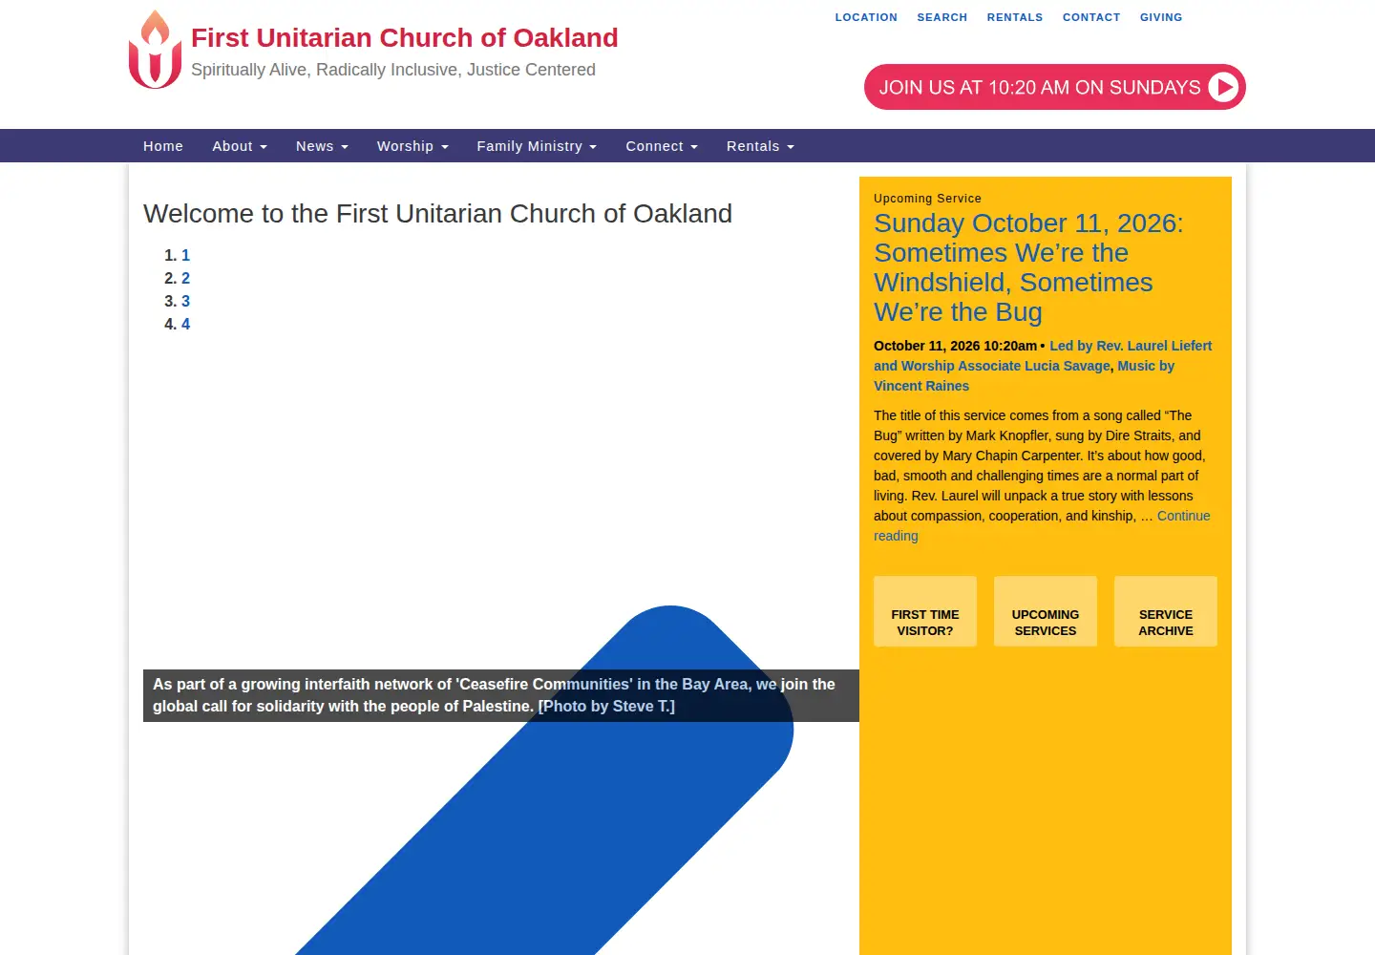The width and height of the screenshot is (1375, 955).
Task: Select slide 1 in the carousel list
Action: [x=185, y=255]
